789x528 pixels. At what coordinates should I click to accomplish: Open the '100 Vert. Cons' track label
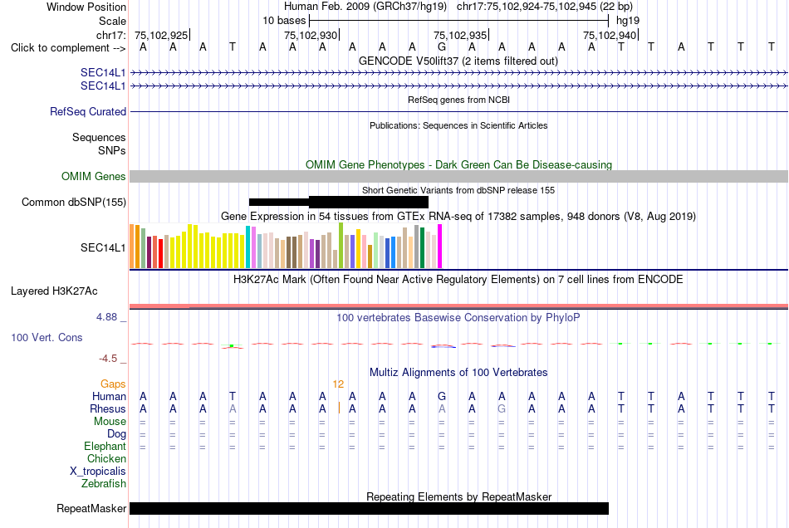tap(47, 337)
